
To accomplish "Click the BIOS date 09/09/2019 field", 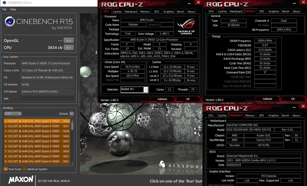I will (264, 165).
